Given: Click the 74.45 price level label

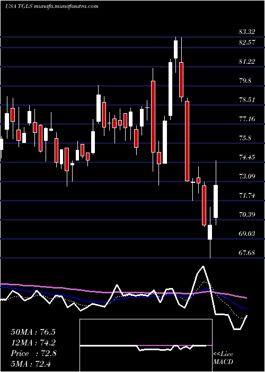Looking at the screenshot, I should [247, 157].
